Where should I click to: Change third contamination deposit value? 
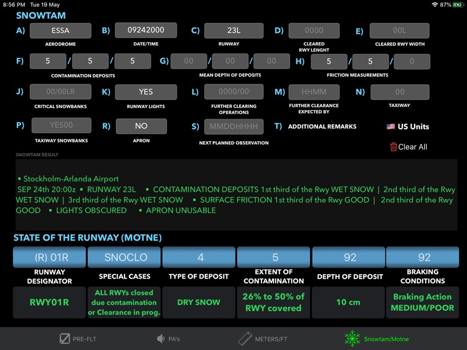(x=133, y=62)
